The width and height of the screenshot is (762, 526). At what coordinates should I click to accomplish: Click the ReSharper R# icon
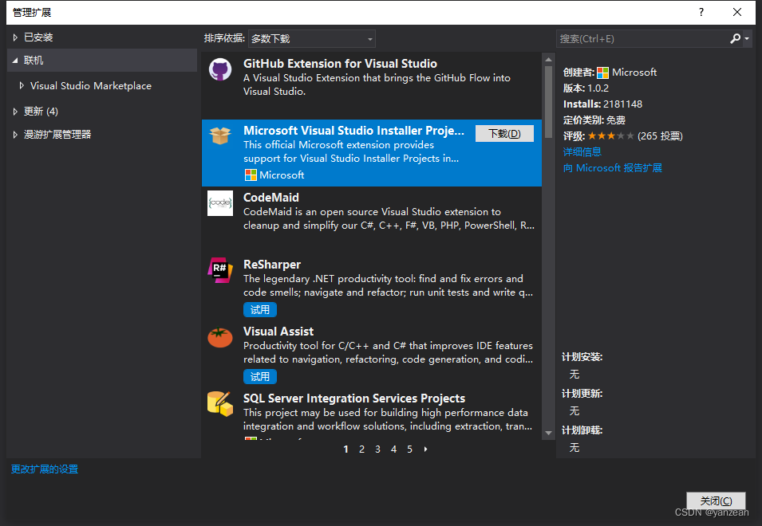pos(220,270)
